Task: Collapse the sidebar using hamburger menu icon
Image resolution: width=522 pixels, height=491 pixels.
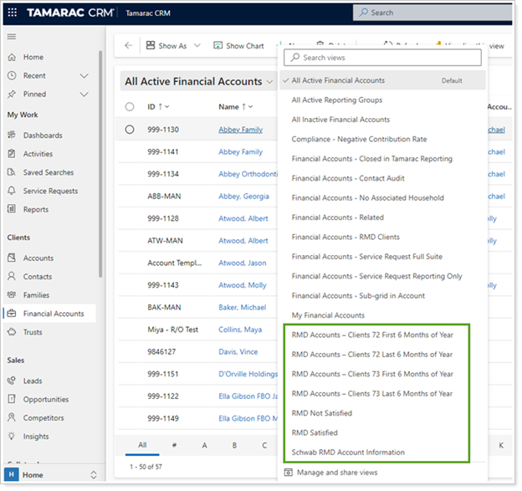Action: pyautogui.click(x=12, y=37)
